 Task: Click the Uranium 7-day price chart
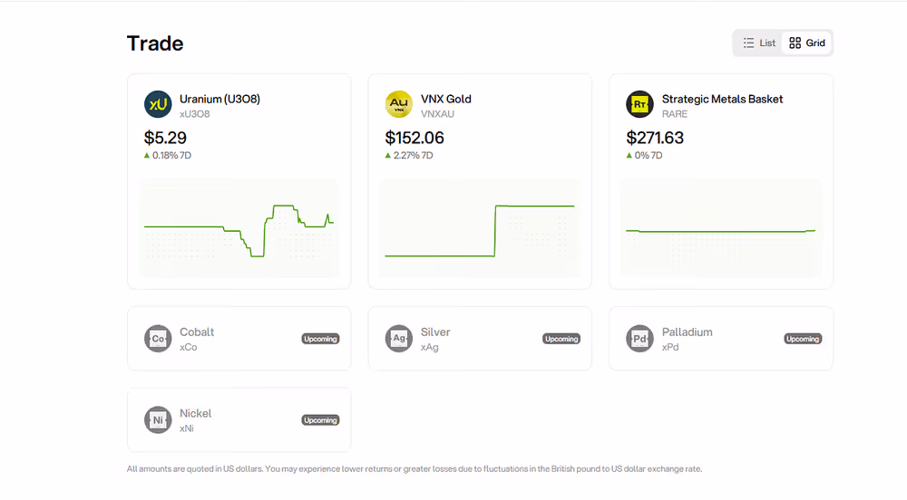click(x=239, y=228)
